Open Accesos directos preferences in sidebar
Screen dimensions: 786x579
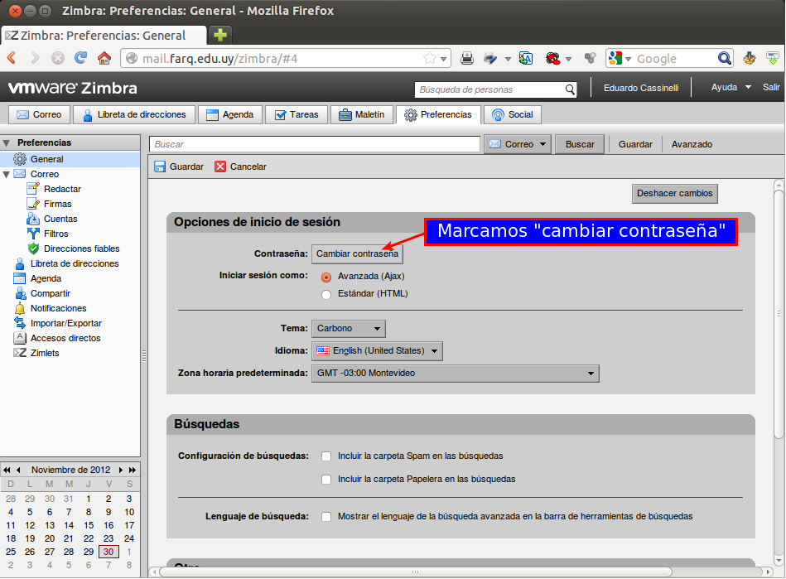tap(65, 339)
